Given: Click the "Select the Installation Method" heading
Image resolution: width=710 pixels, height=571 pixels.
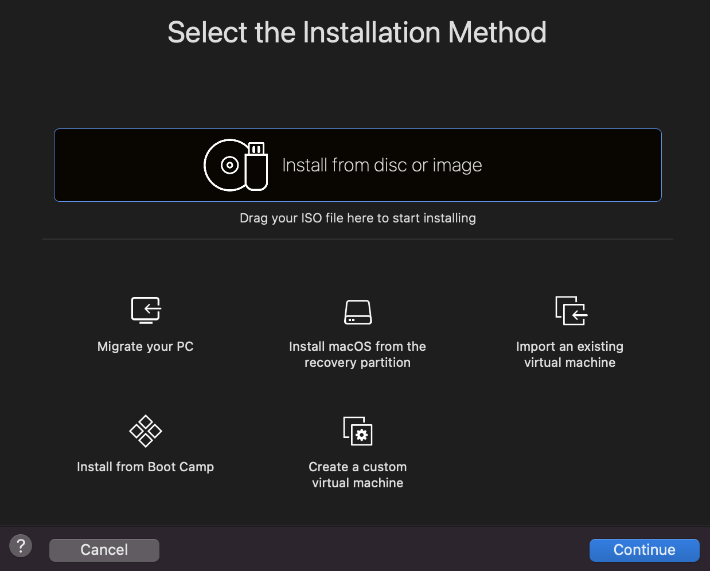Looking at the screenshot, I should (x=357, y=32).
